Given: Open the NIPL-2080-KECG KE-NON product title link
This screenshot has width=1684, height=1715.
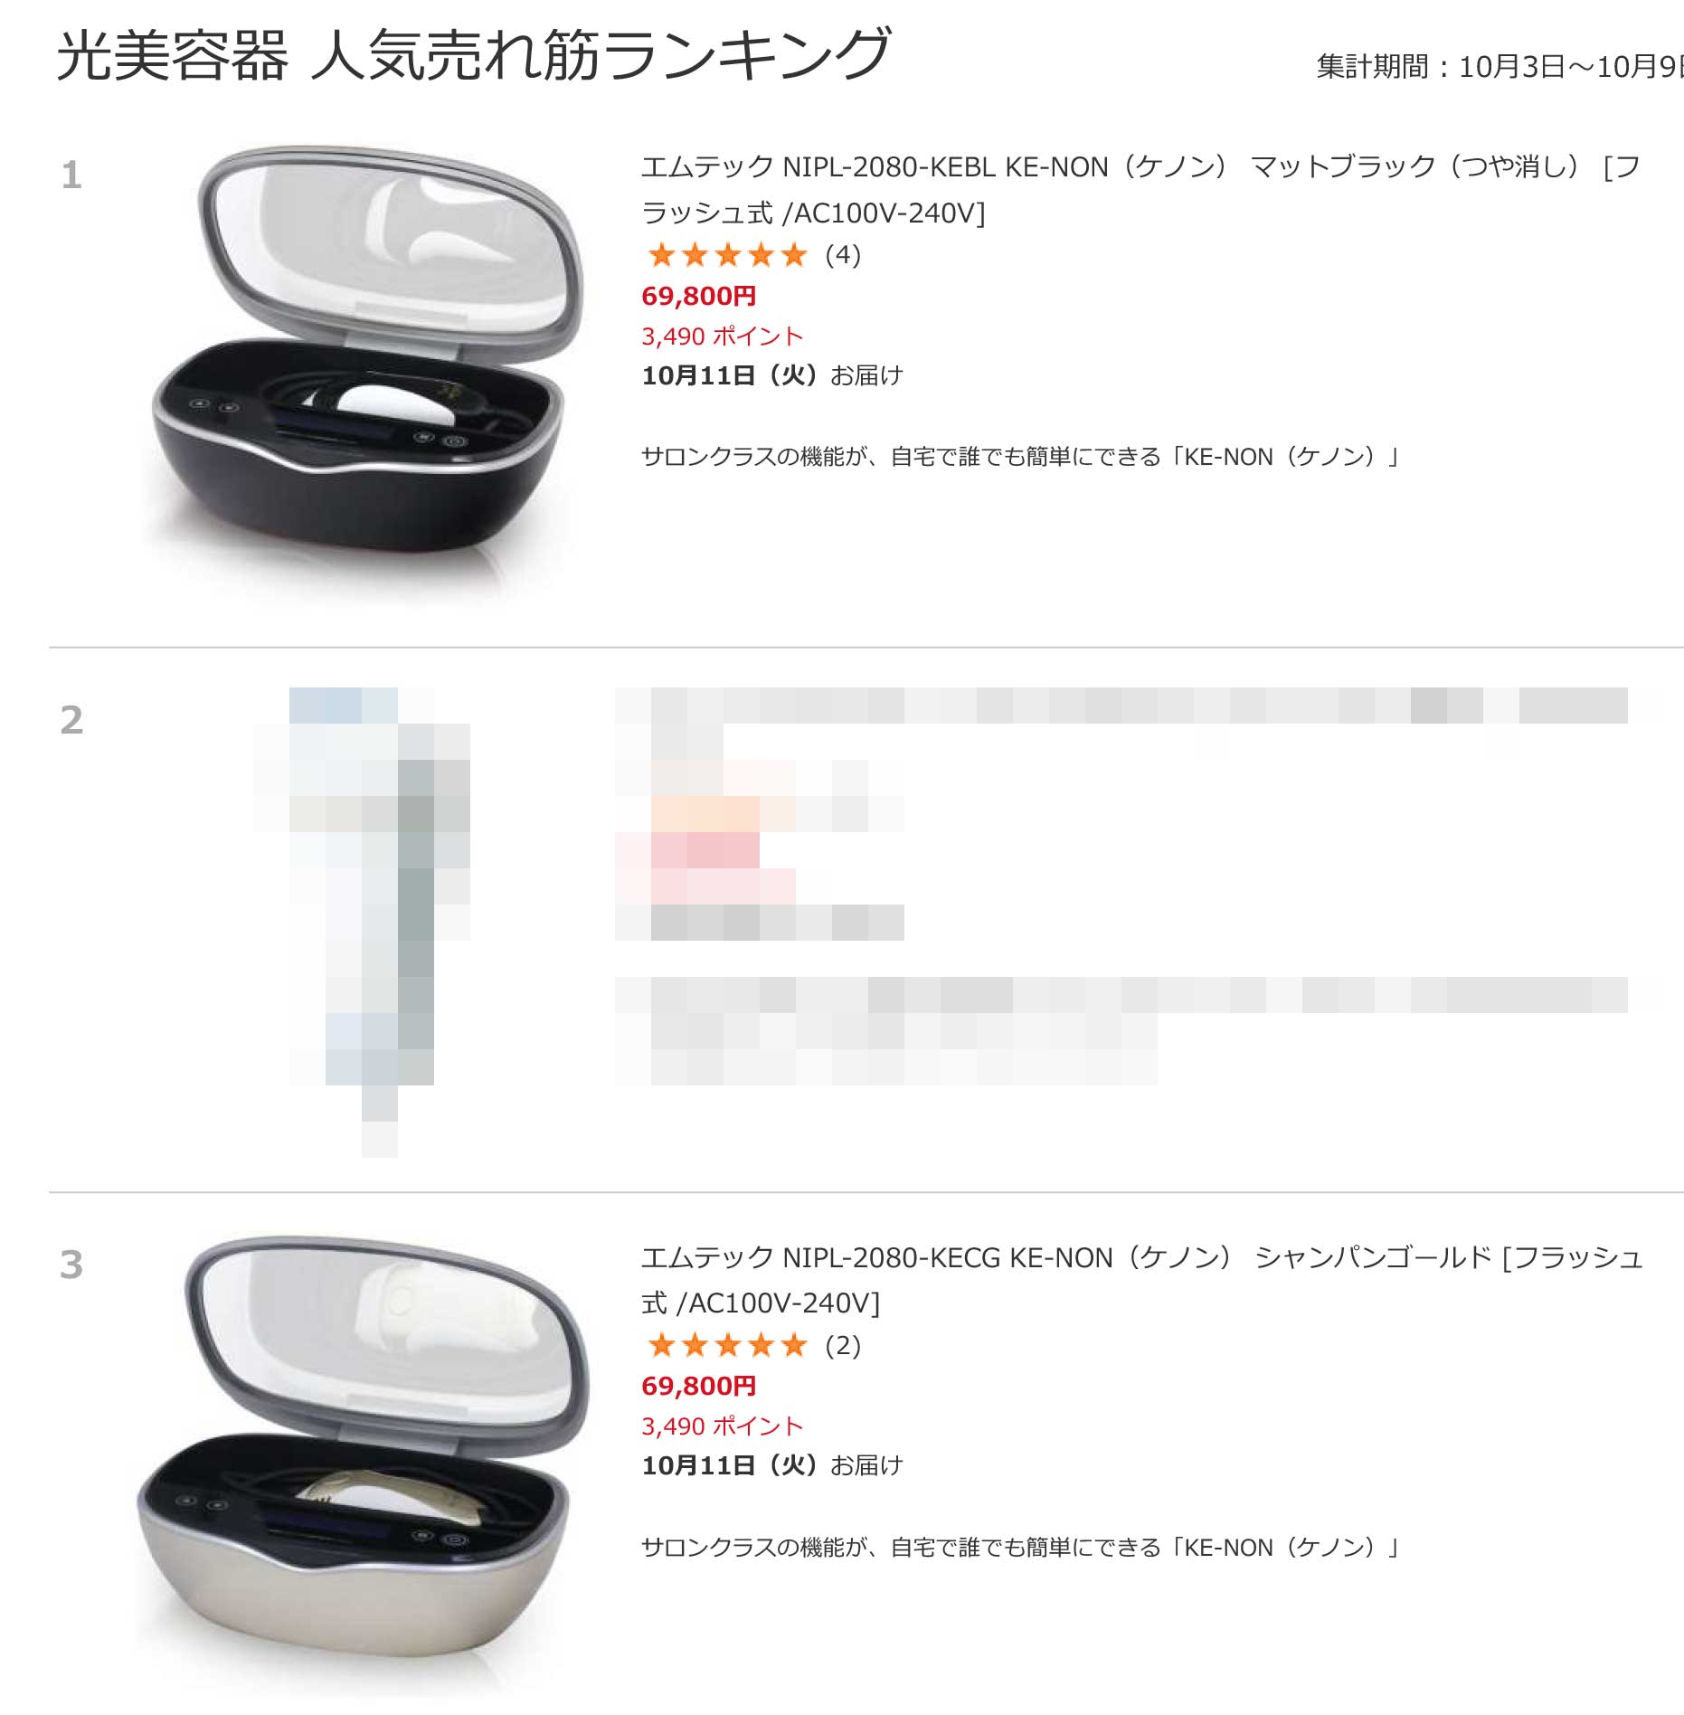Looking at the screenshot, I should click(x=1141, y=1280).
